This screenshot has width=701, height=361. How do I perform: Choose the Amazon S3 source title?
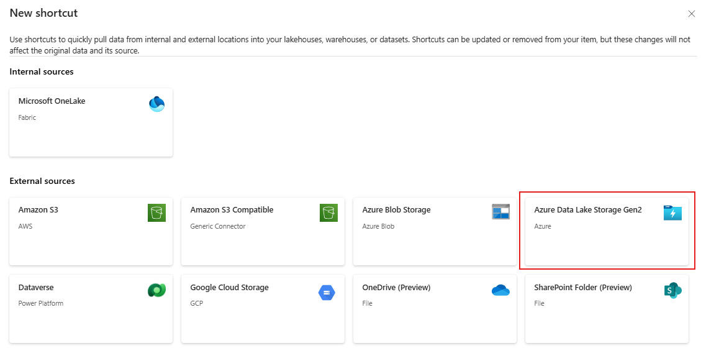(38, 210)
